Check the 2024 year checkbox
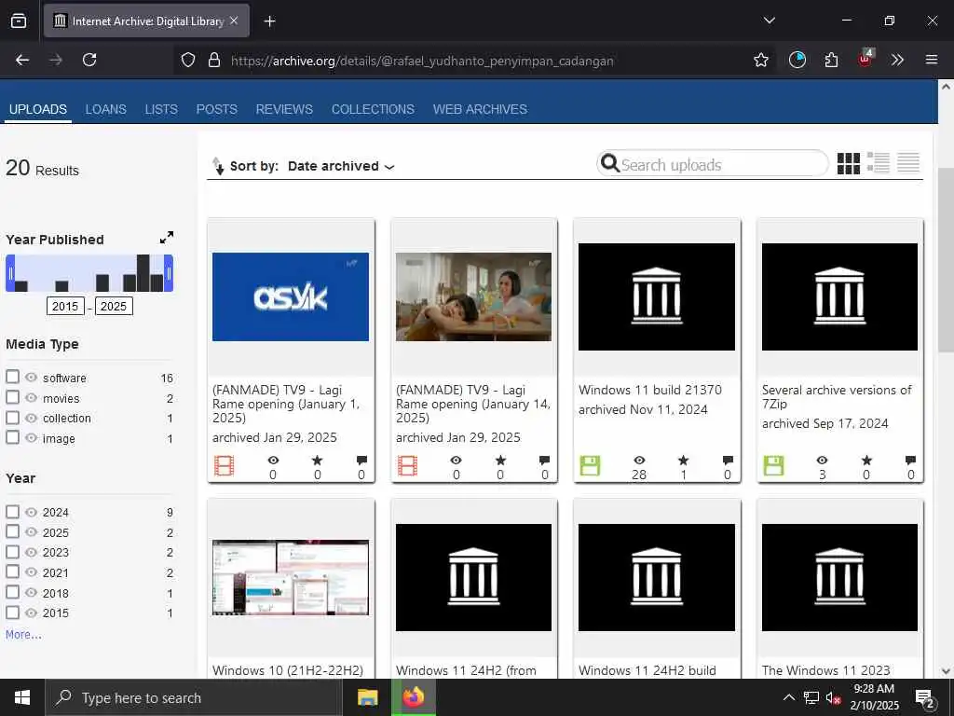Viewport: 954px width, 716px height. point(12,512)
